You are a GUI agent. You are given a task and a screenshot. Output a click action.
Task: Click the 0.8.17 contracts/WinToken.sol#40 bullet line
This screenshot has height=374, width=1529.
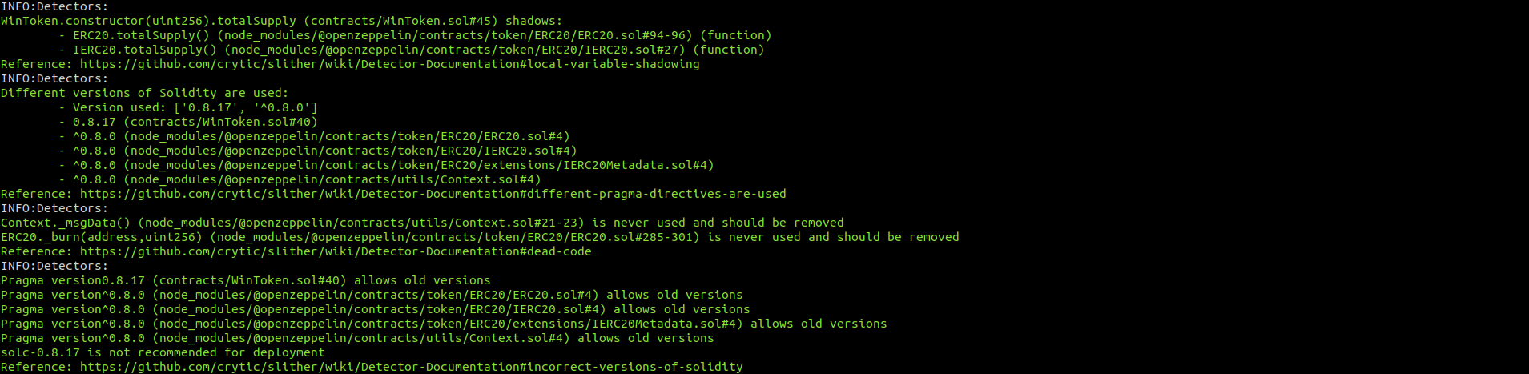[x=188, y=122]
